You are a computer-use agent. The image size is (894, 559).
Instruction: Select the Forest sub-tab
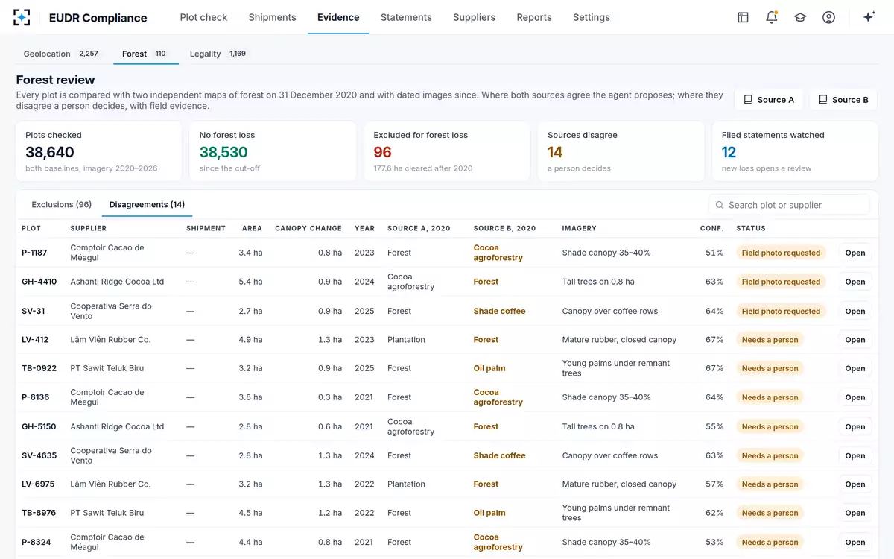145,54
